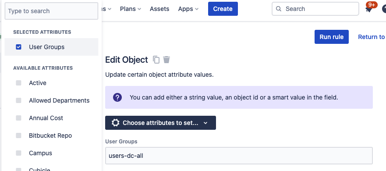Click the Campus label in attribute list
The image size is (386, 171).
(40, 153)
